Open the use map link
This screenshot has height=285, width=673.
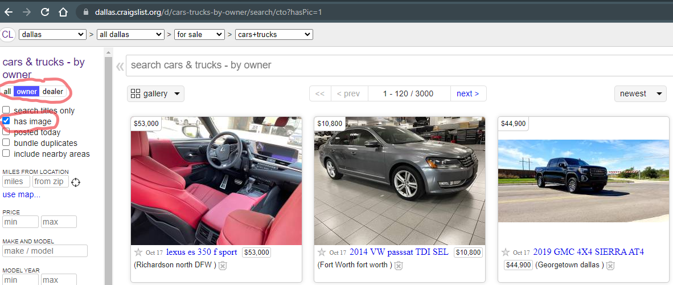tap(22, 195)
